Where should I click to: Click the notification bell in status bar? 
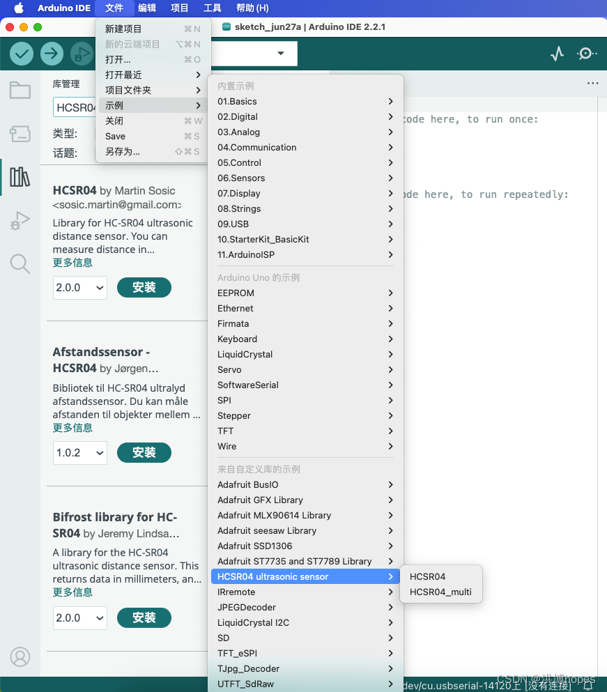(588, 686)
